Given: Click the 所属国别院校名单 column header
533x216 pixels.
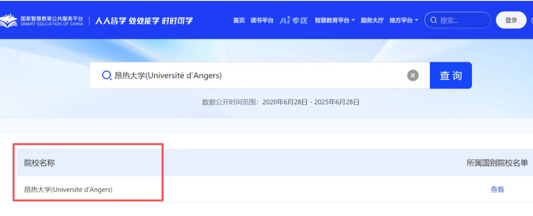Looking at the screenshot, I should pos(497,163).
